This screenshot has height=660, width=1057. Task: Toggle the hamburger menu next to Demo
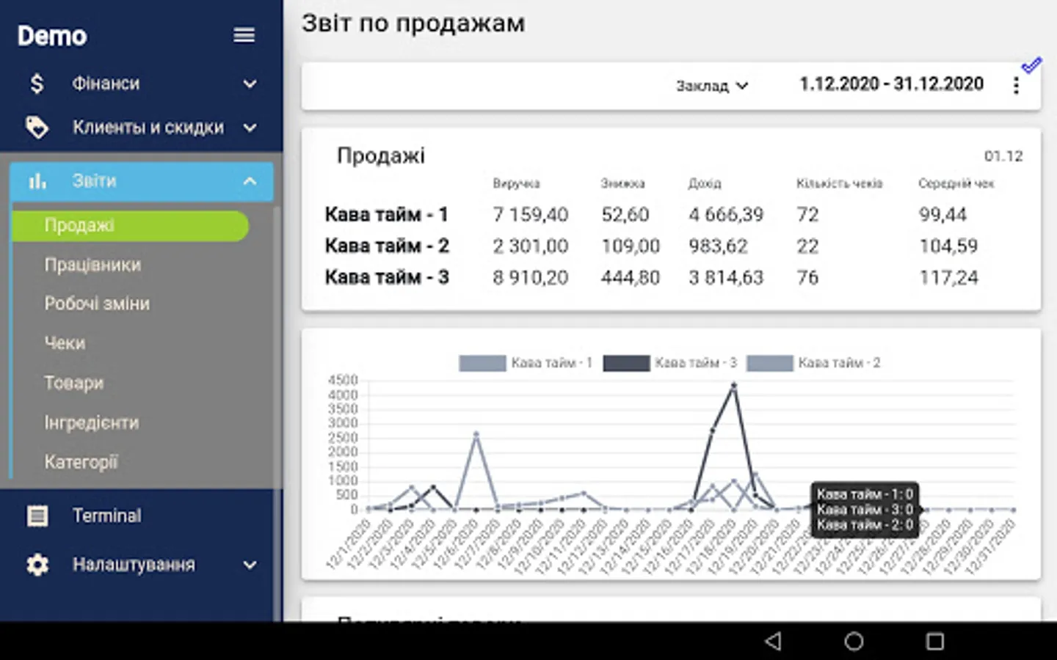point(244,35)
